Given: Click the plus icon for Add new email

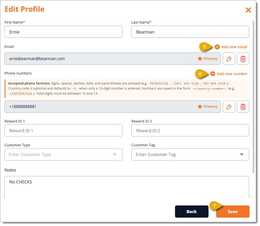Looking at the screenshot, I should (x=217, y=47).
